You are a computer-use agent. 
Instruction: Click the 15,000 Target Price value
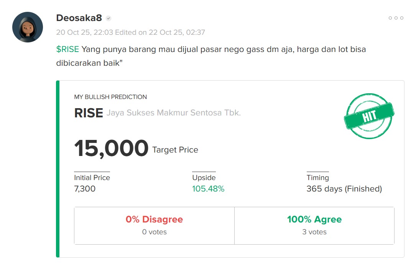111,148
